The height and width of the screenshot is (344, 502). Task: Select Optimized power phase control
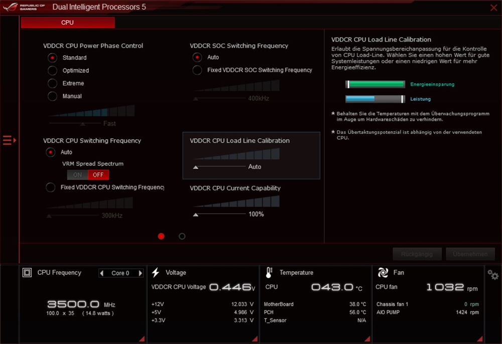(x=52, y=70)
